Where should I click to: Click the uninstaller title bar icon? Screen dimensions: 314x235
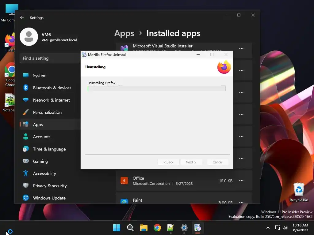84,55
